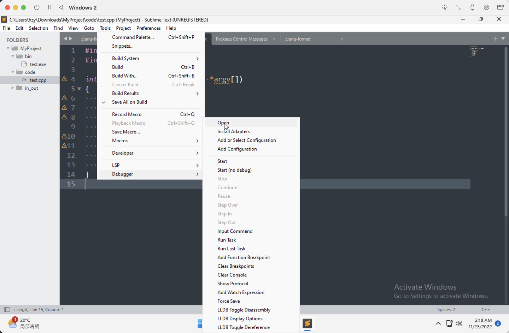Collapse the MyProject folder

7,48
